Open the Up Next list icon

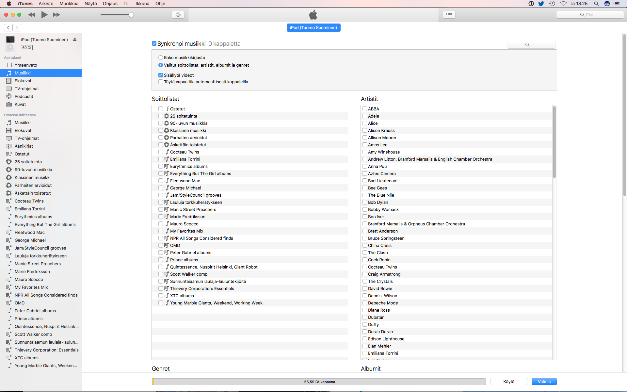[x=449, y=15]
